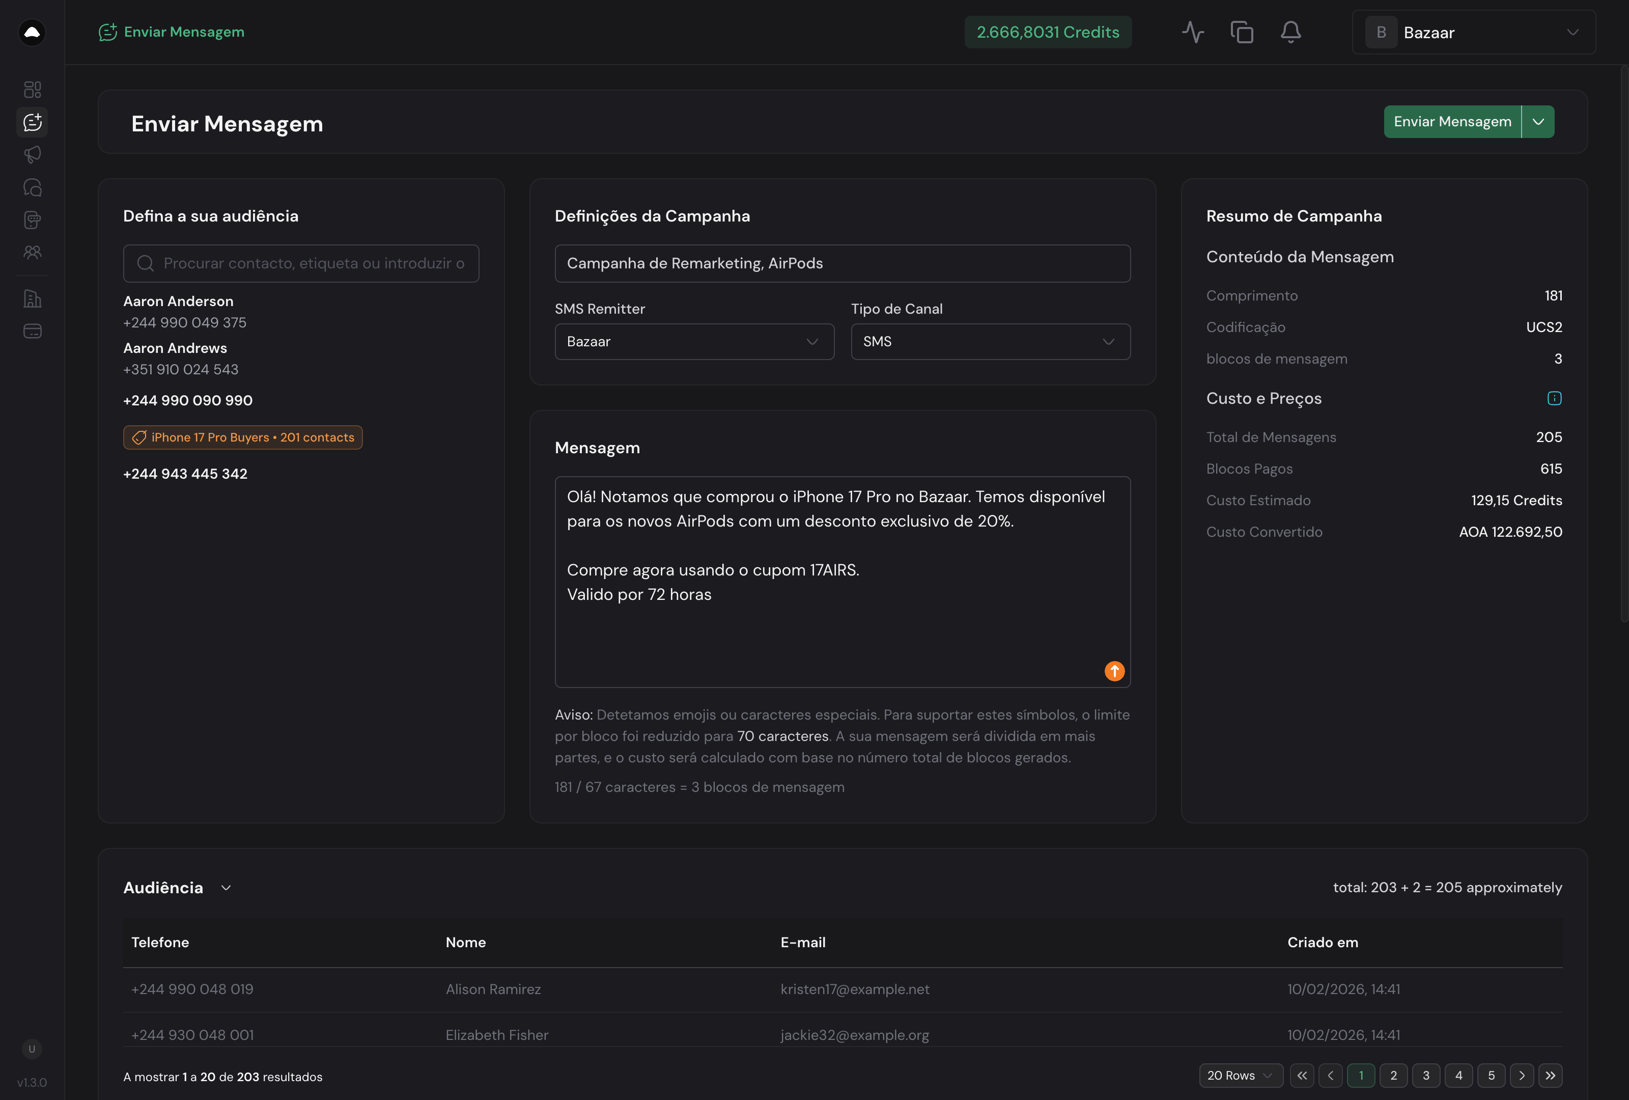Open the SMS Remitter Bazaar dropdown

click(694, 341)
